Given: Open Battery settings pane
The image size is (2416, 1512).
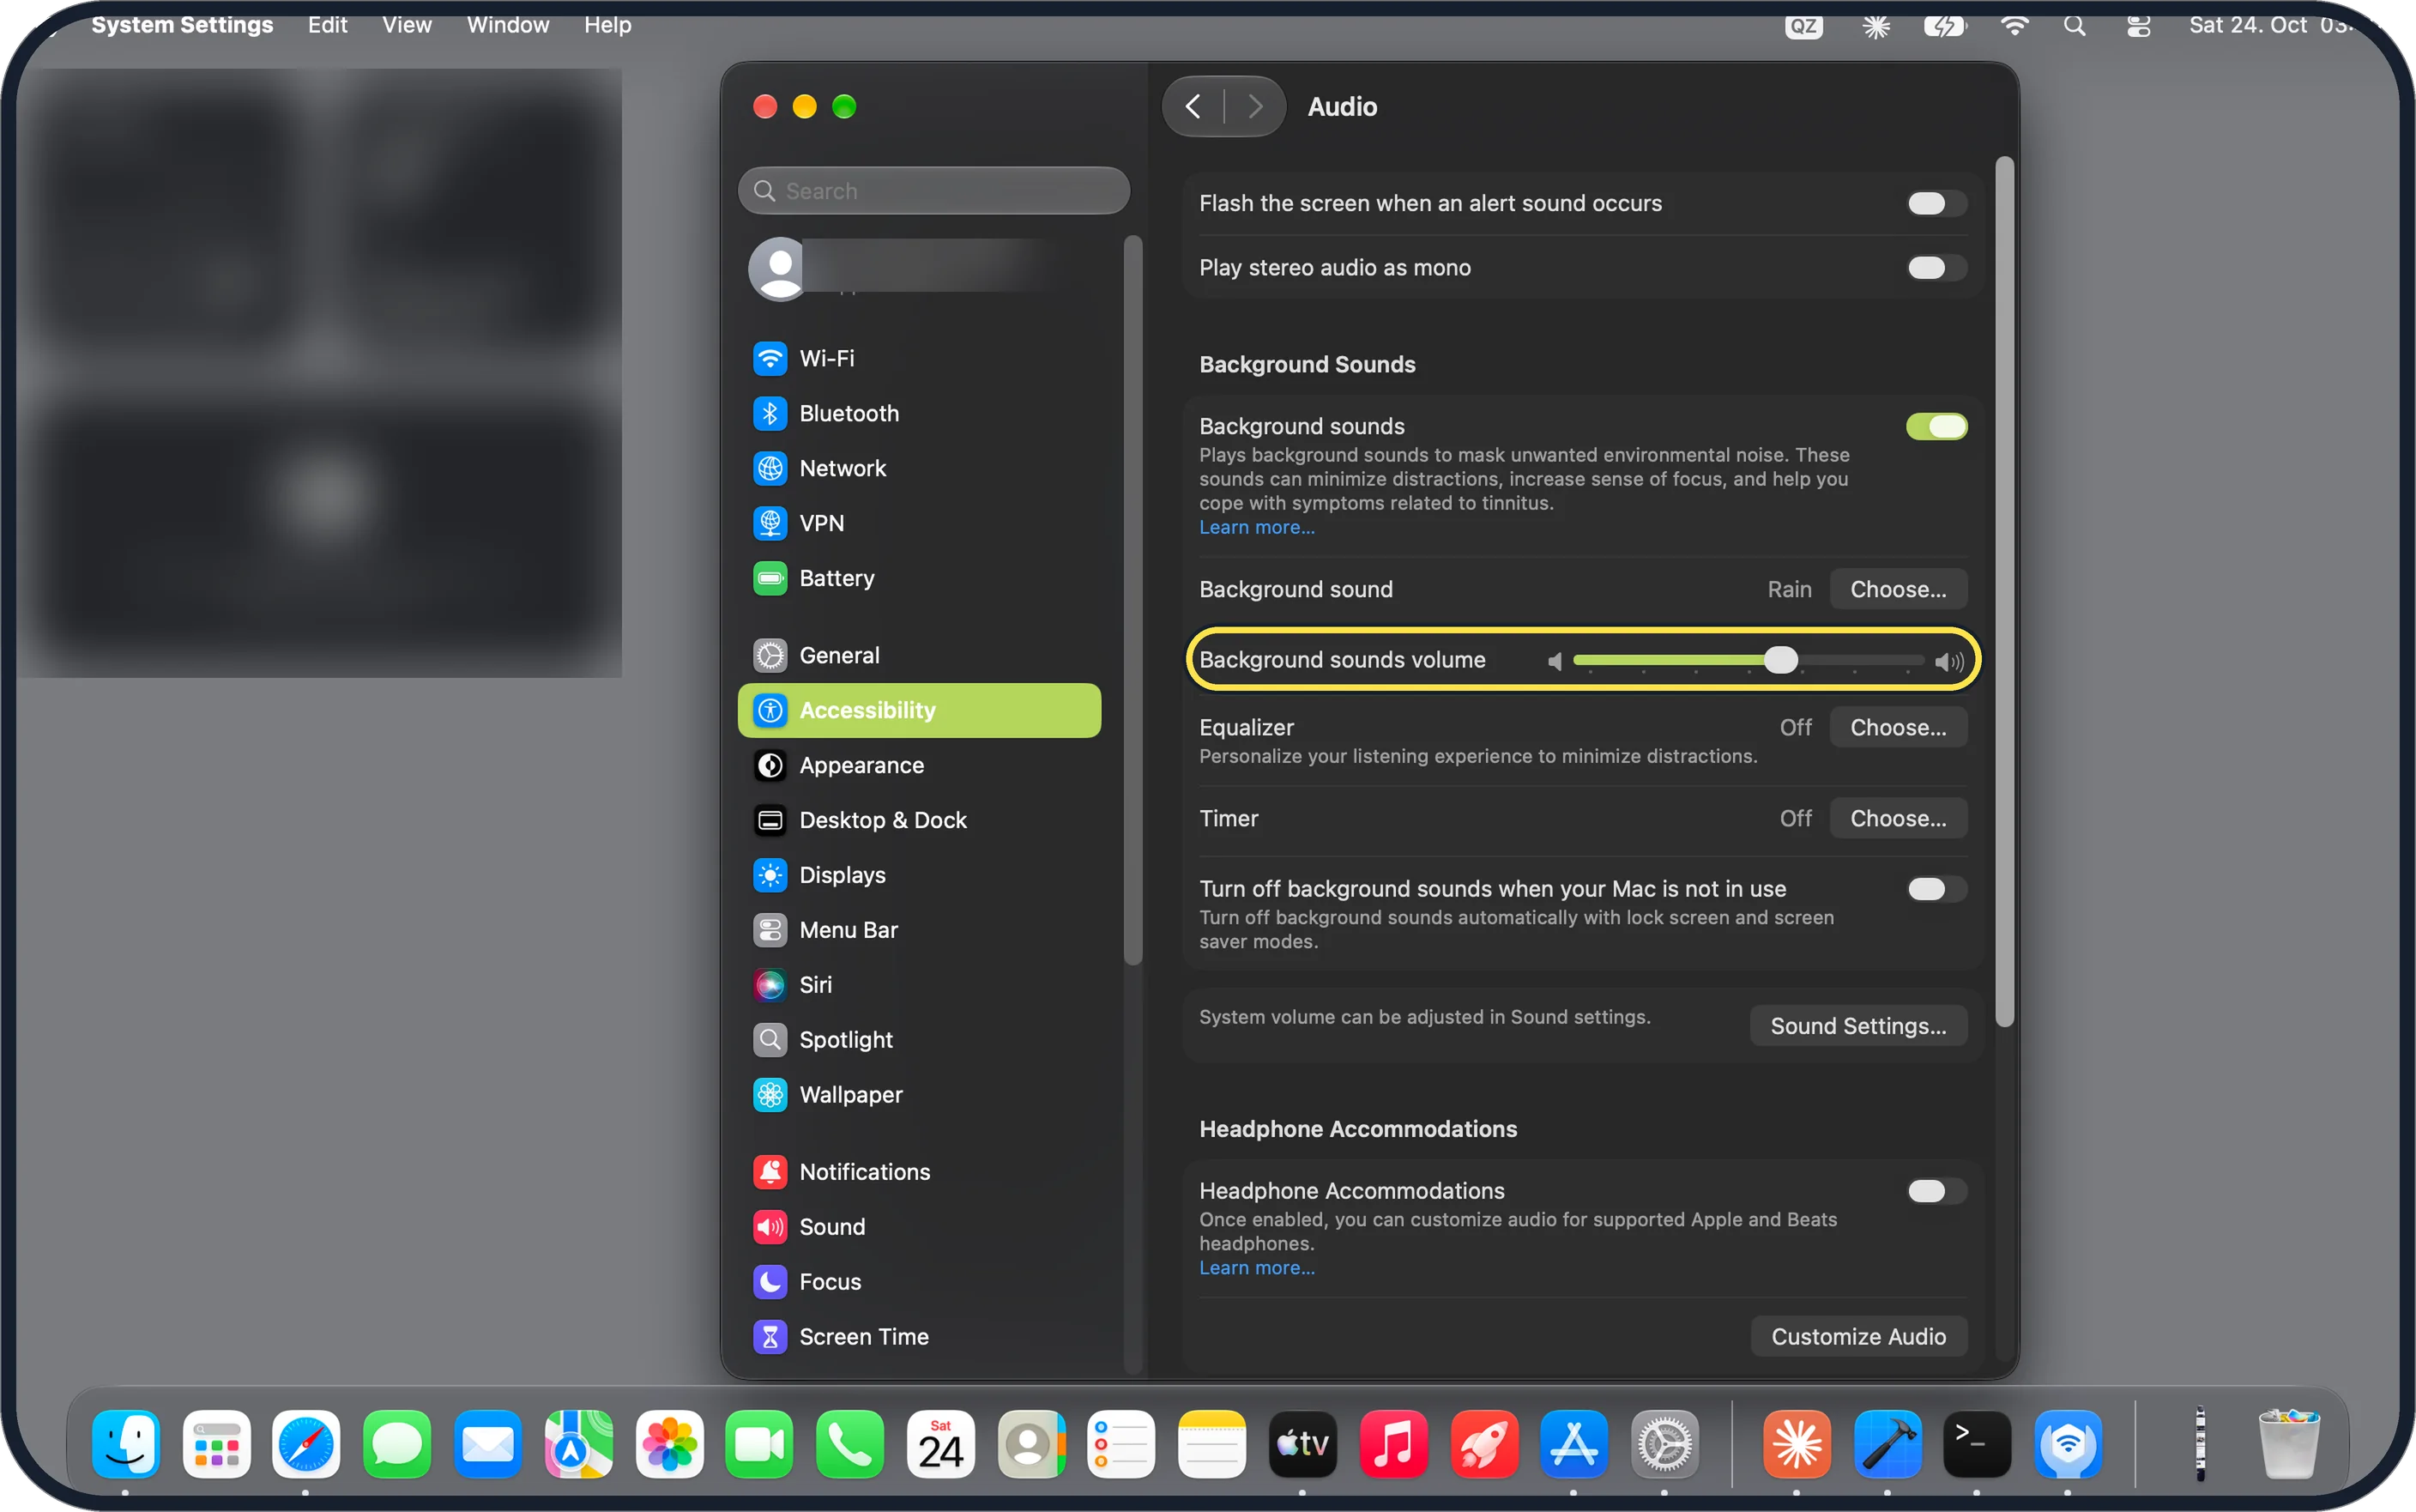Looking at the screenshot, I should tap(919, 578).
